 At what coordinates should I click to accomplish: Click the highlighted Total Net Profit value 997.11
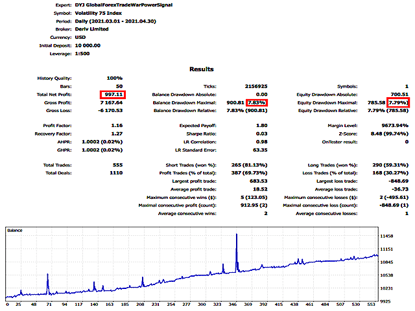[113, 95]
